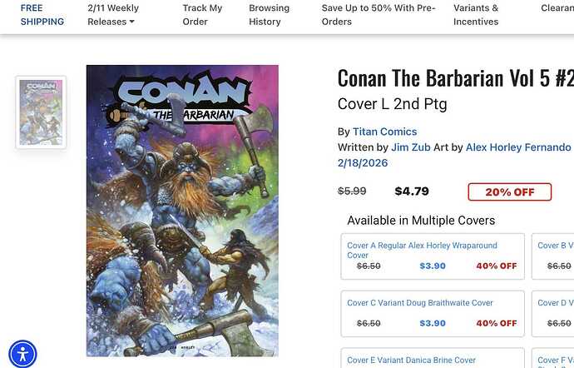This screenshot has height=368, width=574.
Task: Open the Free Shipping link
Action: tap(42, 15)
